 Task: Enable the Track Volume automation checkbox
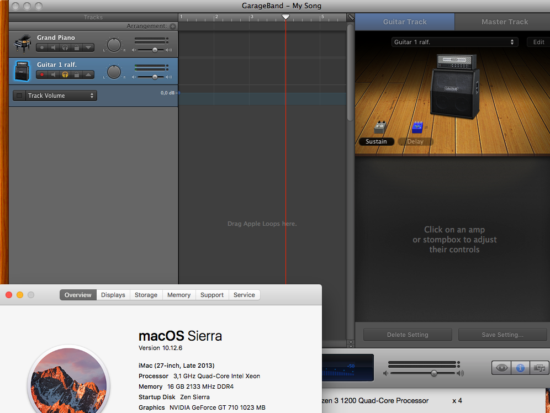[x=19, y=96]
